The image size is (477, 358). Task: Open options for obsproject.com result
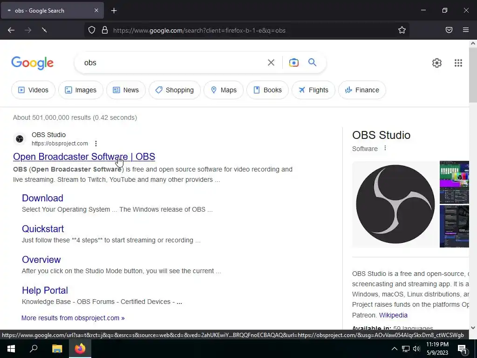[x=96, y=144]
